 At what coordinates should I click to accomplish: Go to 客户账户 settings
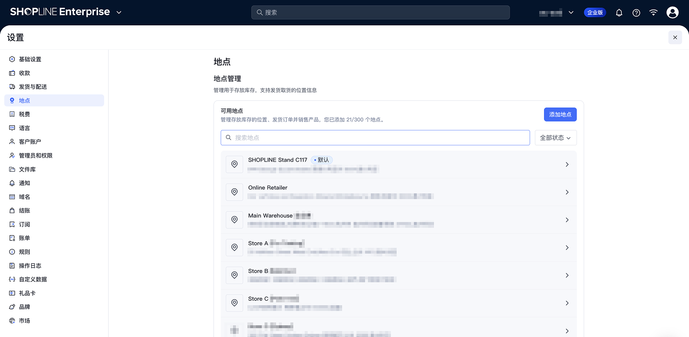coord(54,142)
